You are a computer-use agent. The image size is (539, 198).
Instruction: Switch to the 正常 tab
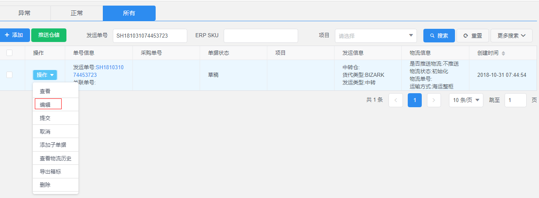pyautogui.click(x=77, y=13)
